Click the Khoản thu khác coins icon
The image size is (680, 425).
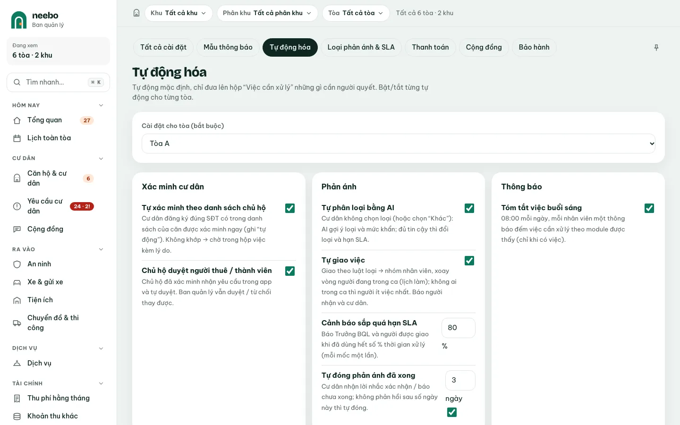point(17,416)
